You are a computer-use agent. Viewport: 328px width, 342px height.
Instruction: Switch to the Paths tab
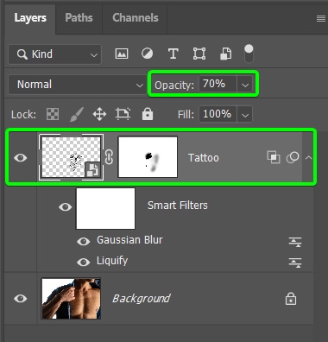click(x=79, y=17)
